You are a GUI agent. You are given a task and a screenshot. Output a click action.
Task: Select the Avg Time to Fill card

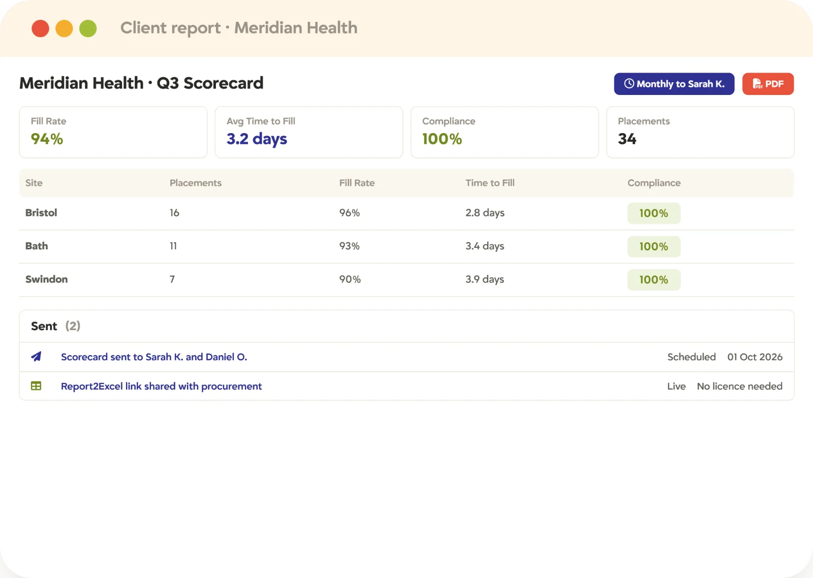[x=309, y=132]
